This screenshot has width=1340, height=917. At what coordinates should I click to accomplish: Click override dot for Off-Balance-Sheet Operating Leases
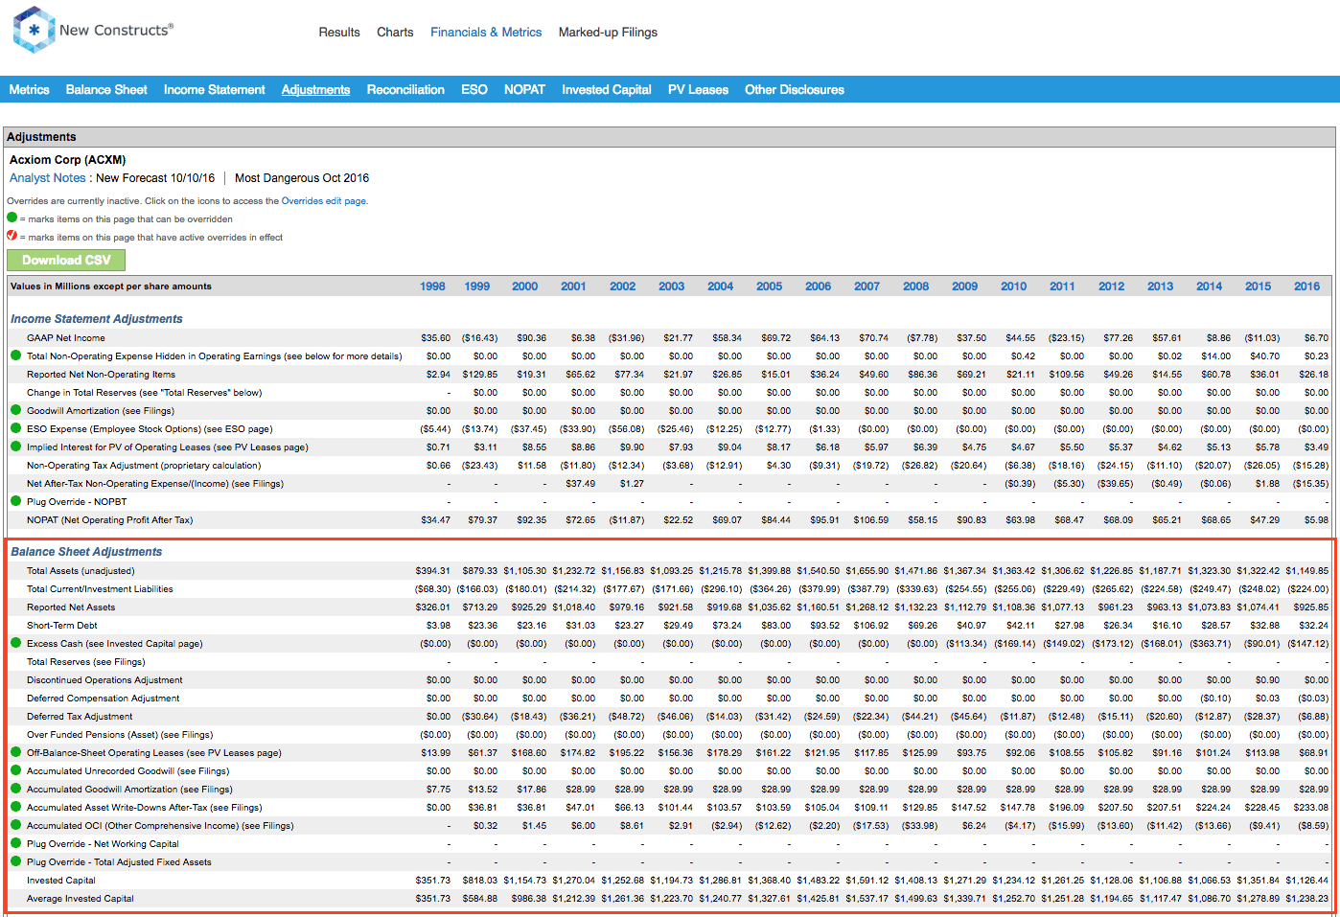[x=15, y=752]
